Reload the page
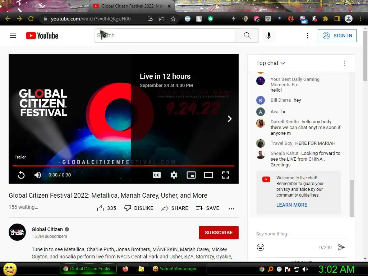Screen dimensions: 368x276 point(31,19)
